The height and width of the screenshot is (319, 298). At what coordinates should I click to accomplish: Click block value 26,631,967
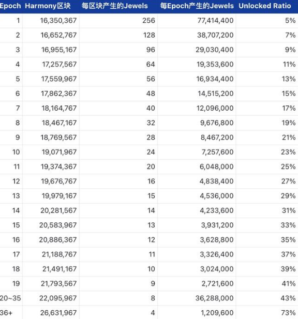click(58, 313)
